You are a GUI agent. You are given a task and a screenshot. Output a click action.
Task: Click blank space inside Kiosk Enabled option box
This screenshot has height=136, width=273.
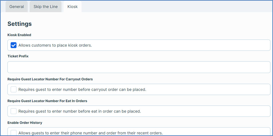(x=182, y=45)
